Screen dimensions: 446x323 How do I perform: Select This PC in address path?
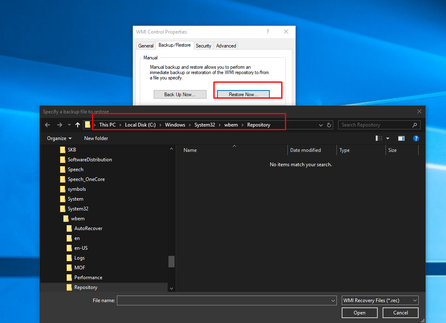click(107, 125)
